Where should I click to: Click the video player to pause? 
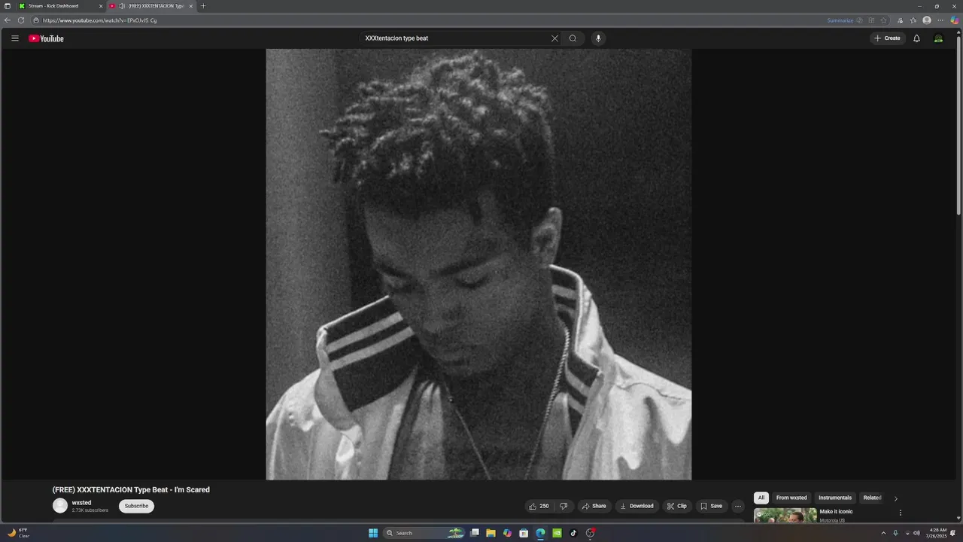coord(478,264)
